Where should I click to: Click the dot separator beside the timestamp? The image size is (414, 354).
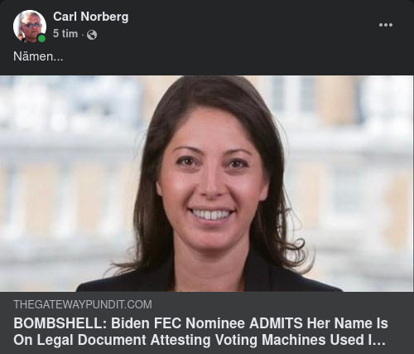(83, 35)
